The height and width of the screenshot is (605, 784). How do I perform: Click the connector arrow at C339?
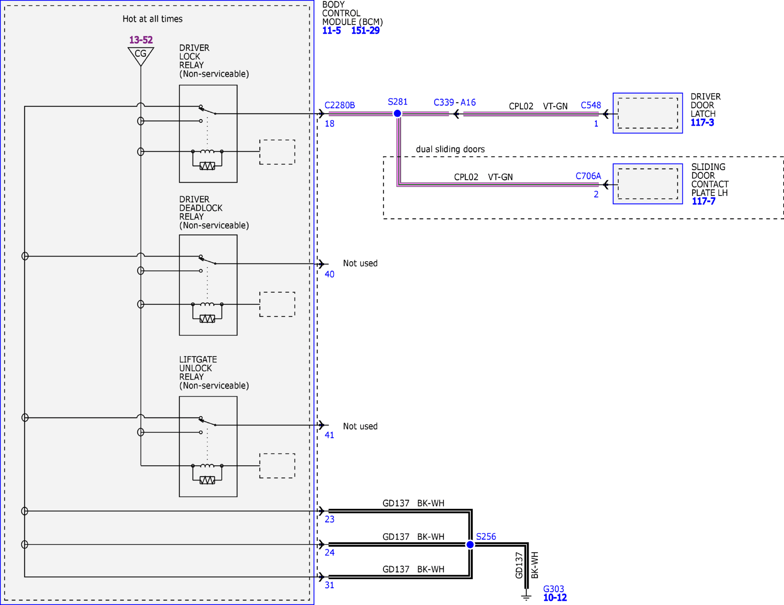(x=456, y=114)
